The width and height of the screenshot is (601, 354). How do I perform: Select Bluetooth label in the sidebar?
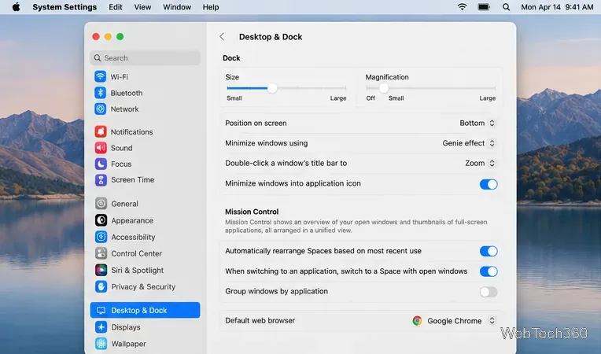pyautogui.click(x=127, y=93)
